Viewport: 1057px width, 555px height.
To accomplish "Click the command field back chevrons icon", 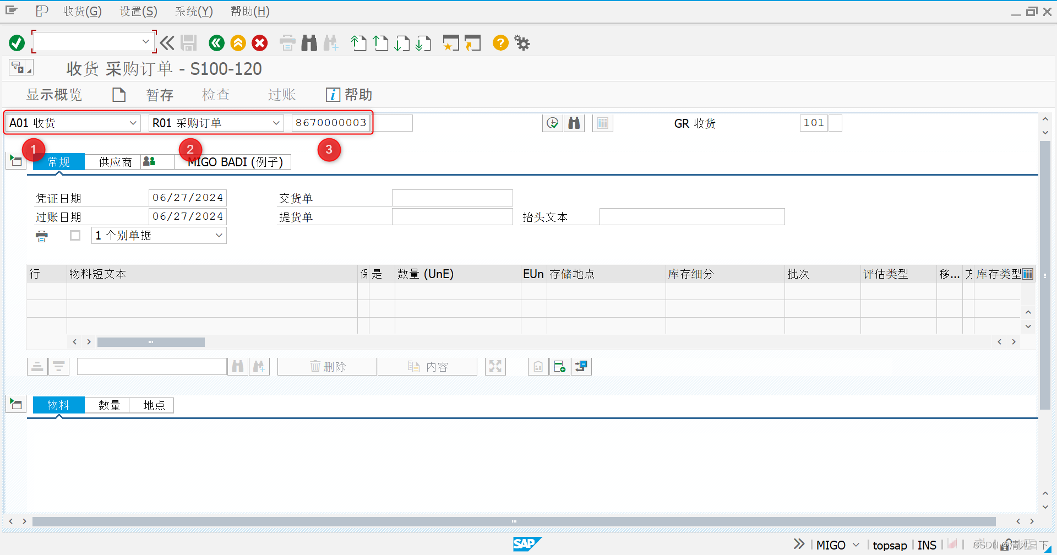I will pyautogui.click(x=167, y=43).
